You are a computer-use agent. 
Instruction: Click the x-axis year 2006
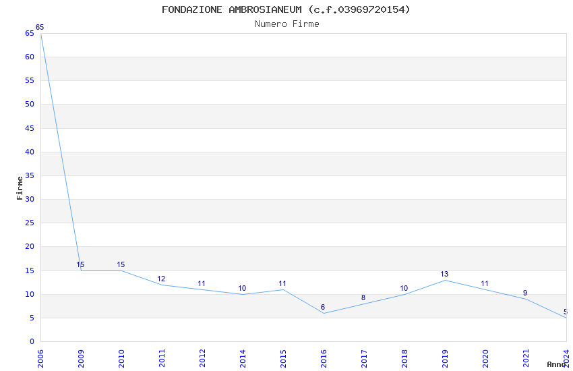40,358
